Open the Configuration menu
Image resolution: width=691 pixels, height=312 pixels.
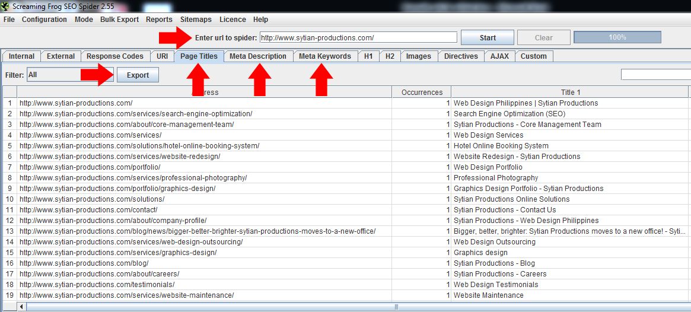(44, 20)
